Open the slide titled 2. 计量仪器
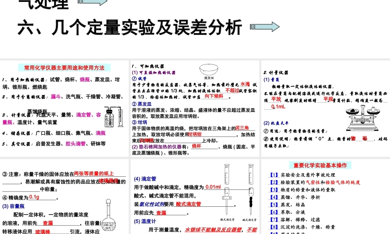 [x=326, y=108]
